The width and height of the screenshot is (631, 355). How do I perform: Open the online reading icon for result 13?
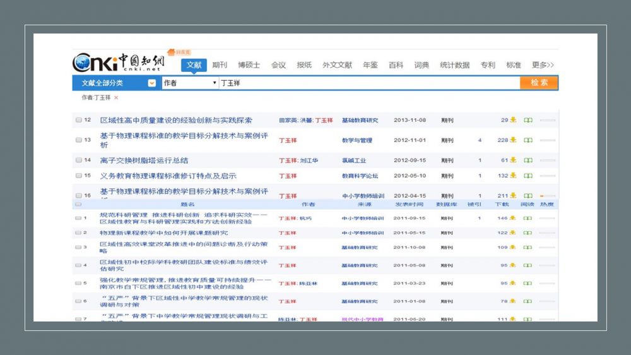[528, 140]
